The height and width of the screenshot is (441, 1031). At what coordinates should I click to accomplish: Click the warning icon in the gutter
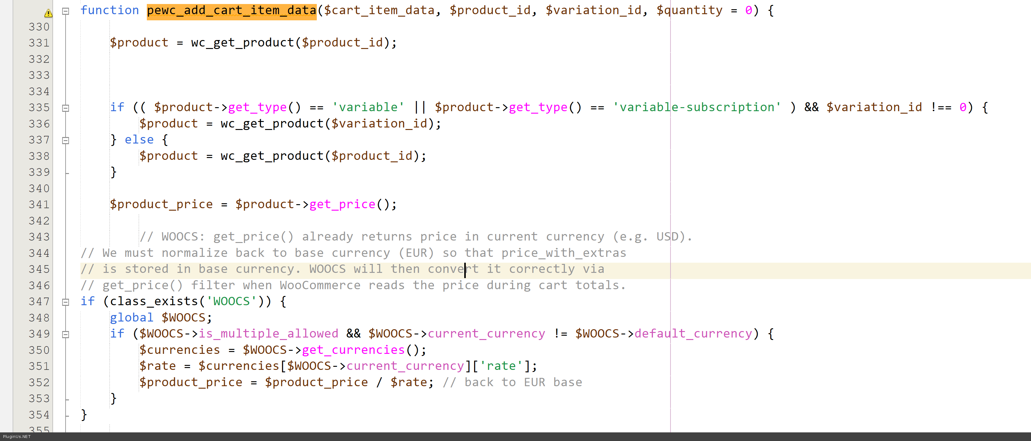click(48, 13)
